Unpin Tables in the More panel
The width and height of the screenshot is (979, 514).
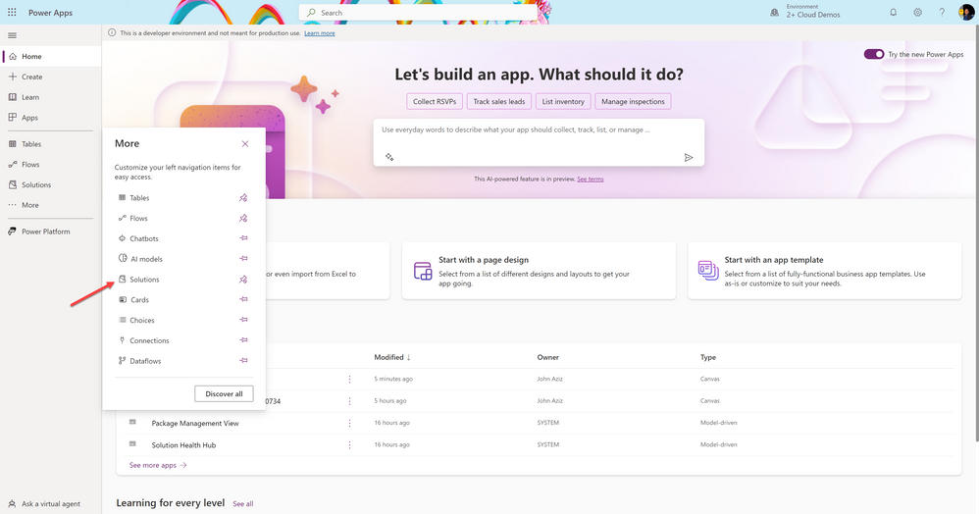243,198
